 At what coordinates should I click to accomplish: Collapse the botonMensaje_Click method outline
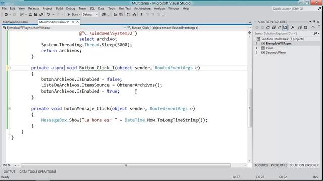10,109
